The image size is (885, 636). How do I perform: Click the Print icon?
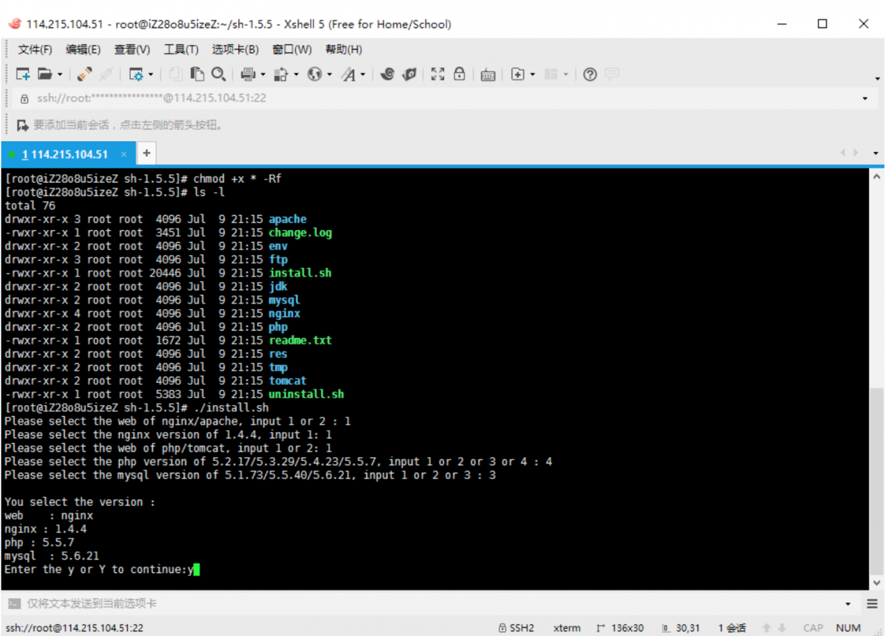248,74
